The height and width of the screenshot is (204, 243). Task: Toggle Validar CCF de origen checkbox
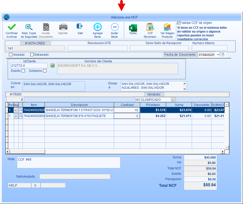click(x=179, y=23)
